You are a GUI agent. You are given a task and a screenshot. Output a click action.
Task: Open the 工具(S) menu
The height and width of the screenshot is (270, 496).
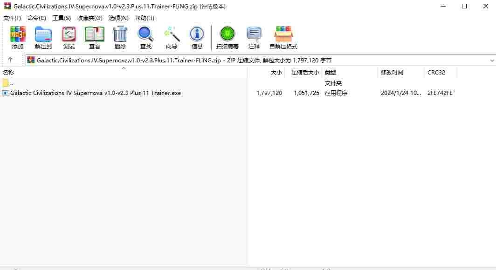(62, 18)
